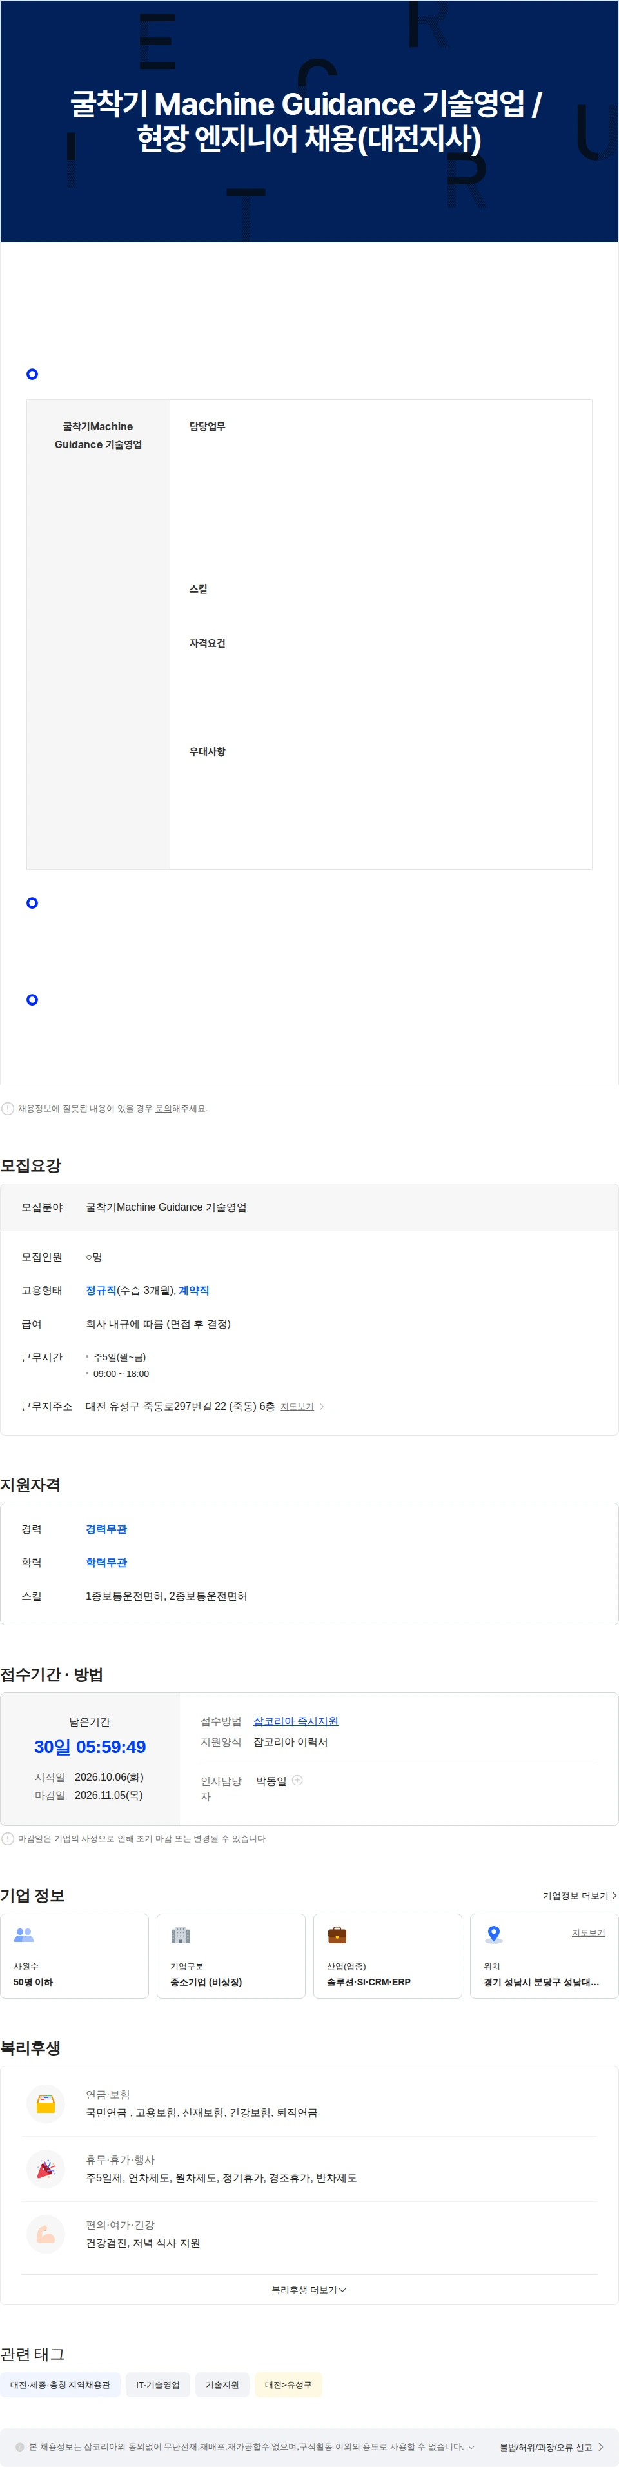Click the 담당업무 heading in the table
This screenshot has width=619, height=2467.
click(206, 426)
